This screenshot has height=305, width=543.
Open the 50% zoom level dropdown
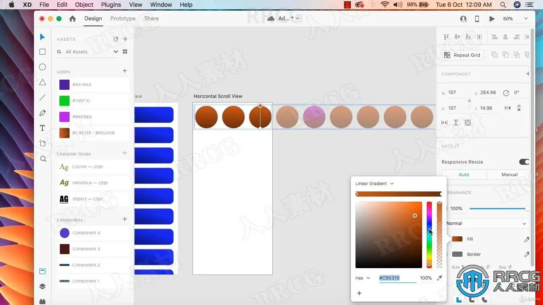(515, 19)
